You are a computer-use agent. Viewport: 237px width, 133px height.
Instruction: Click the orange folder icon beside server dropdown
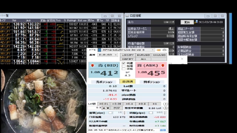coord(158,50)
